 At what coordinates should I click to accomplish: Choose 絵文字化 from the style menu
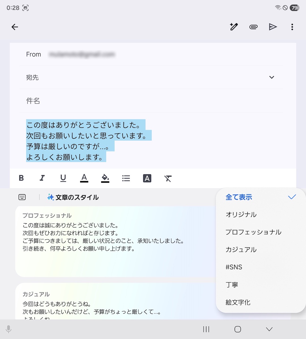click(x=238, y=302)
